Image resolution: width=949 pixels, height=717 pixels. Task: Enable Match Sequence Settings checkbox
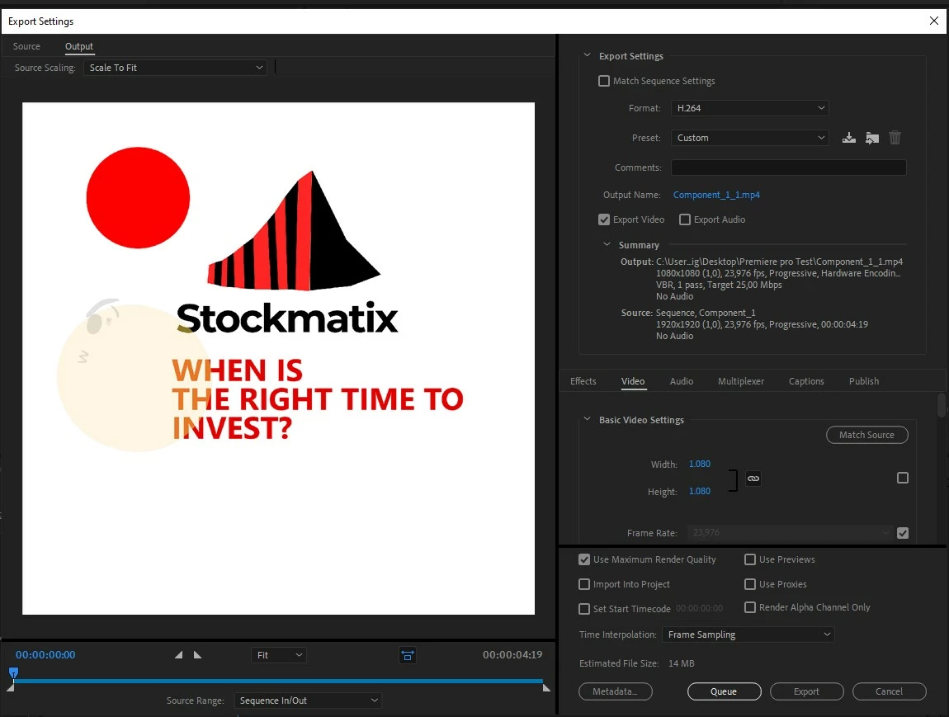click(x=604, y=81)
